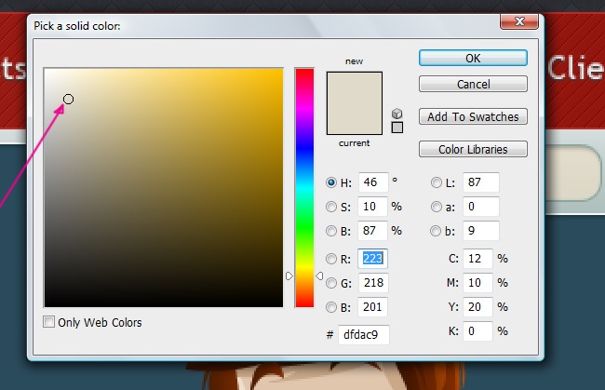Click the circular marker in the color field
This screenshot has width=605, height=390.
click(x=69, y=99)
